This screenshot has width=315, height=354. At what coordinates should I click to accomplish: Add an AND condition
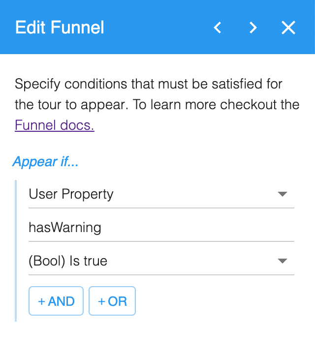[x=56, y=301]
